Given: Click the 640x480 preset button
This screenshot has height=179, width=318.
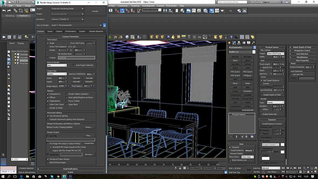Looking at the screenshot, I should 76,82.
